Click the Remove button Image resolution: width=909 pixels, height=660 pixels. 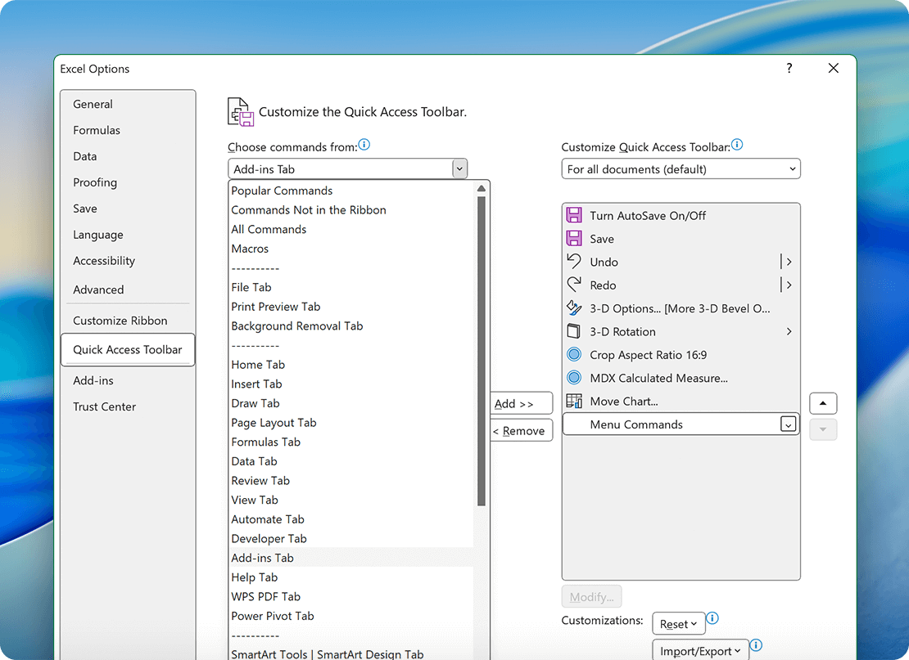pyautogui.click(x=521, y=430)
